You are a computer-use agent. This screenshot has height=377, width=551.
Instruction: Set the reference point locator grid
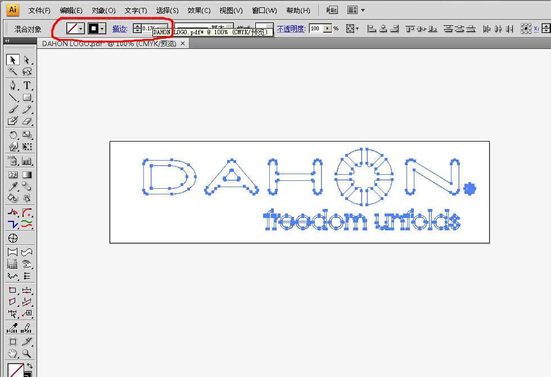pyautogui.click(x=526, y=29)
